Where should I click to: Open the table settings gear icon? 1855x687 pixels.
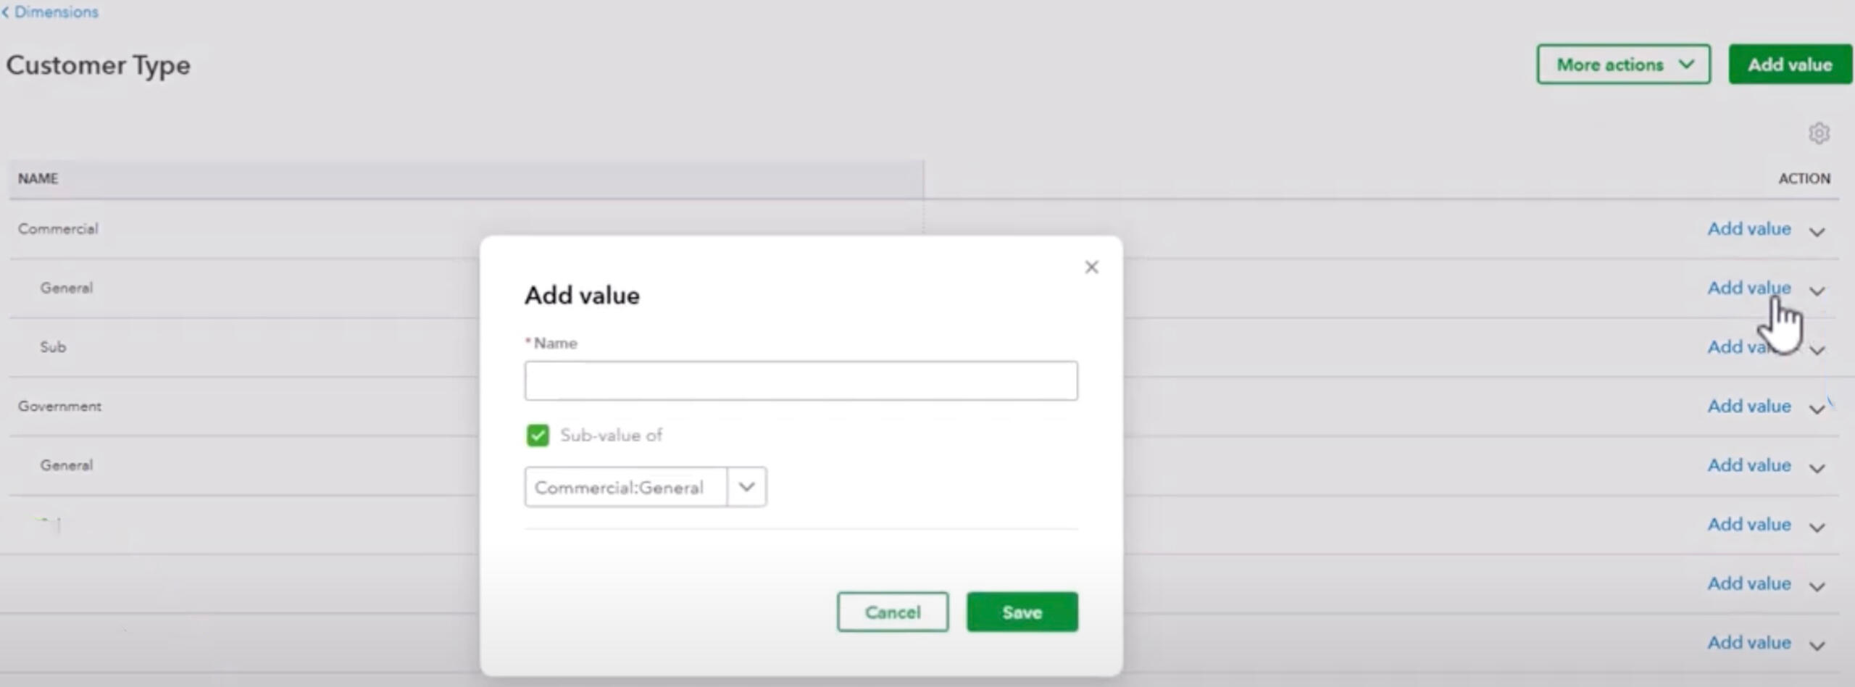point(1818,133)
